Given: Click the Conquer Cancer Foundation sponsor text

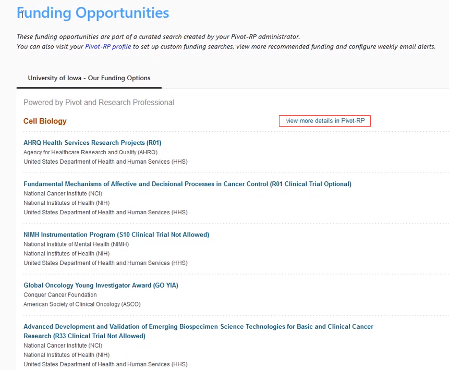Looking at the screenshot, I should pos(60,295).
